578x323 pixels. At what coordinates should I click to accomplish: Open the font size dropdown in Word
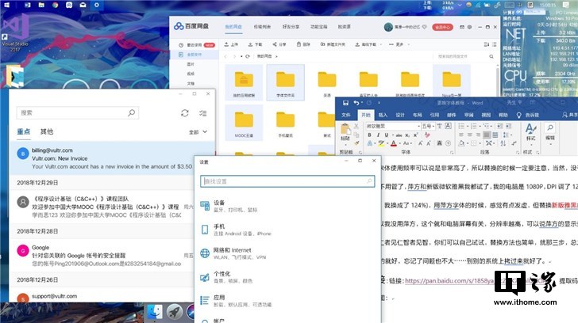pos(433,126)
